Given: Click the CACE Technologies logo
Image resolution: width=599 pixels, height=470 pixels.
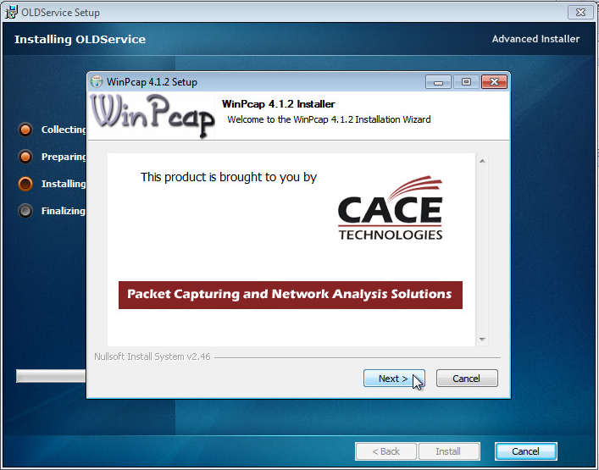Looking at the screenshot, I should pyautogui.click(x=390, y=207).
